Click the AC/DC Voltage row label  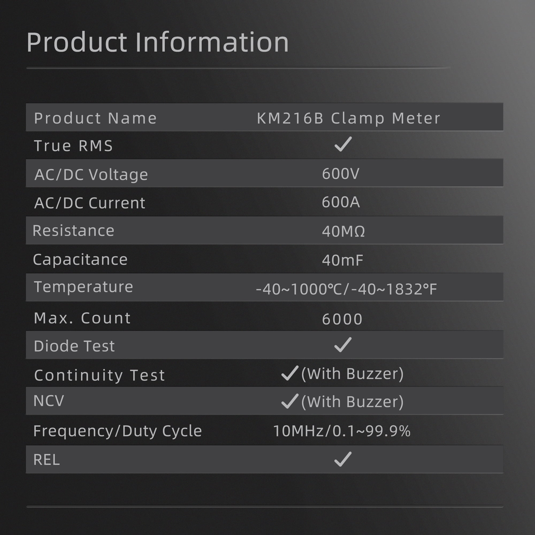tap(91, 175)
